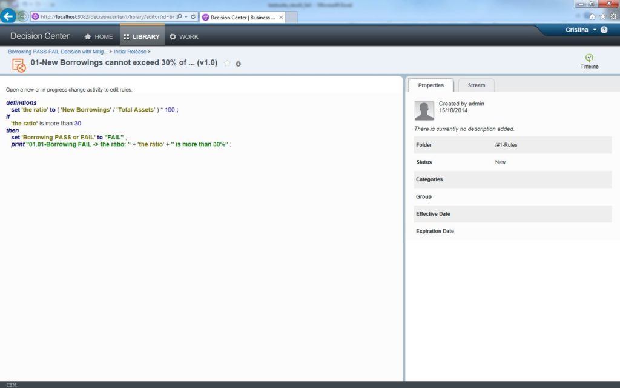The width and height of the screenshot is (620, 388).
Task: Click the rule info icon beside the title
Action: click(x=239, y=64)
